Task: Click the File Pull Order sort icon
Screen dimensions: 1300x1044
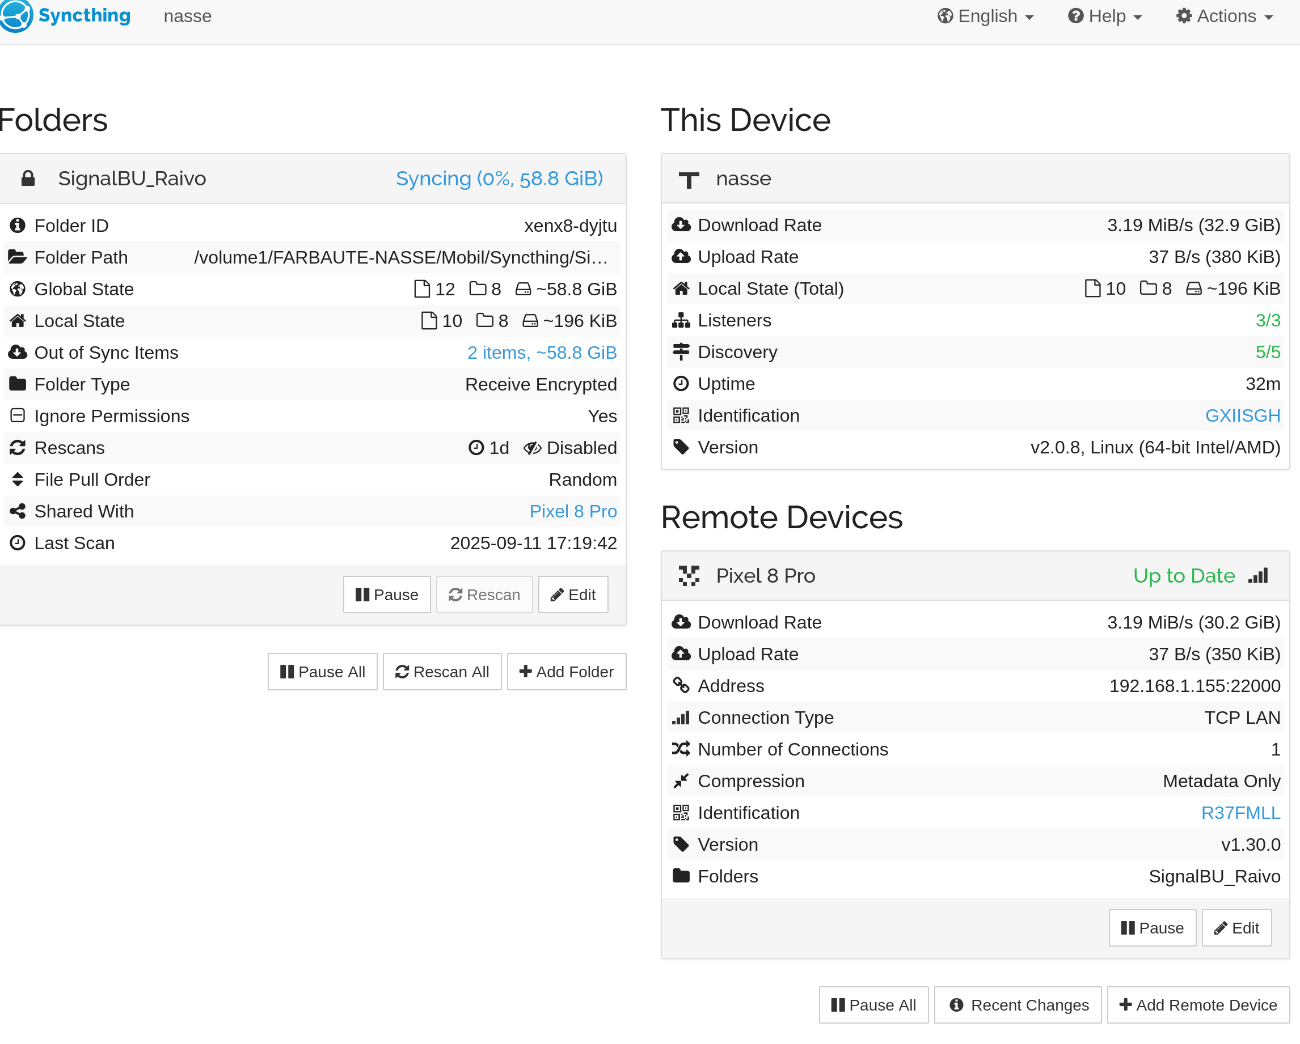Action: [18, 479]
